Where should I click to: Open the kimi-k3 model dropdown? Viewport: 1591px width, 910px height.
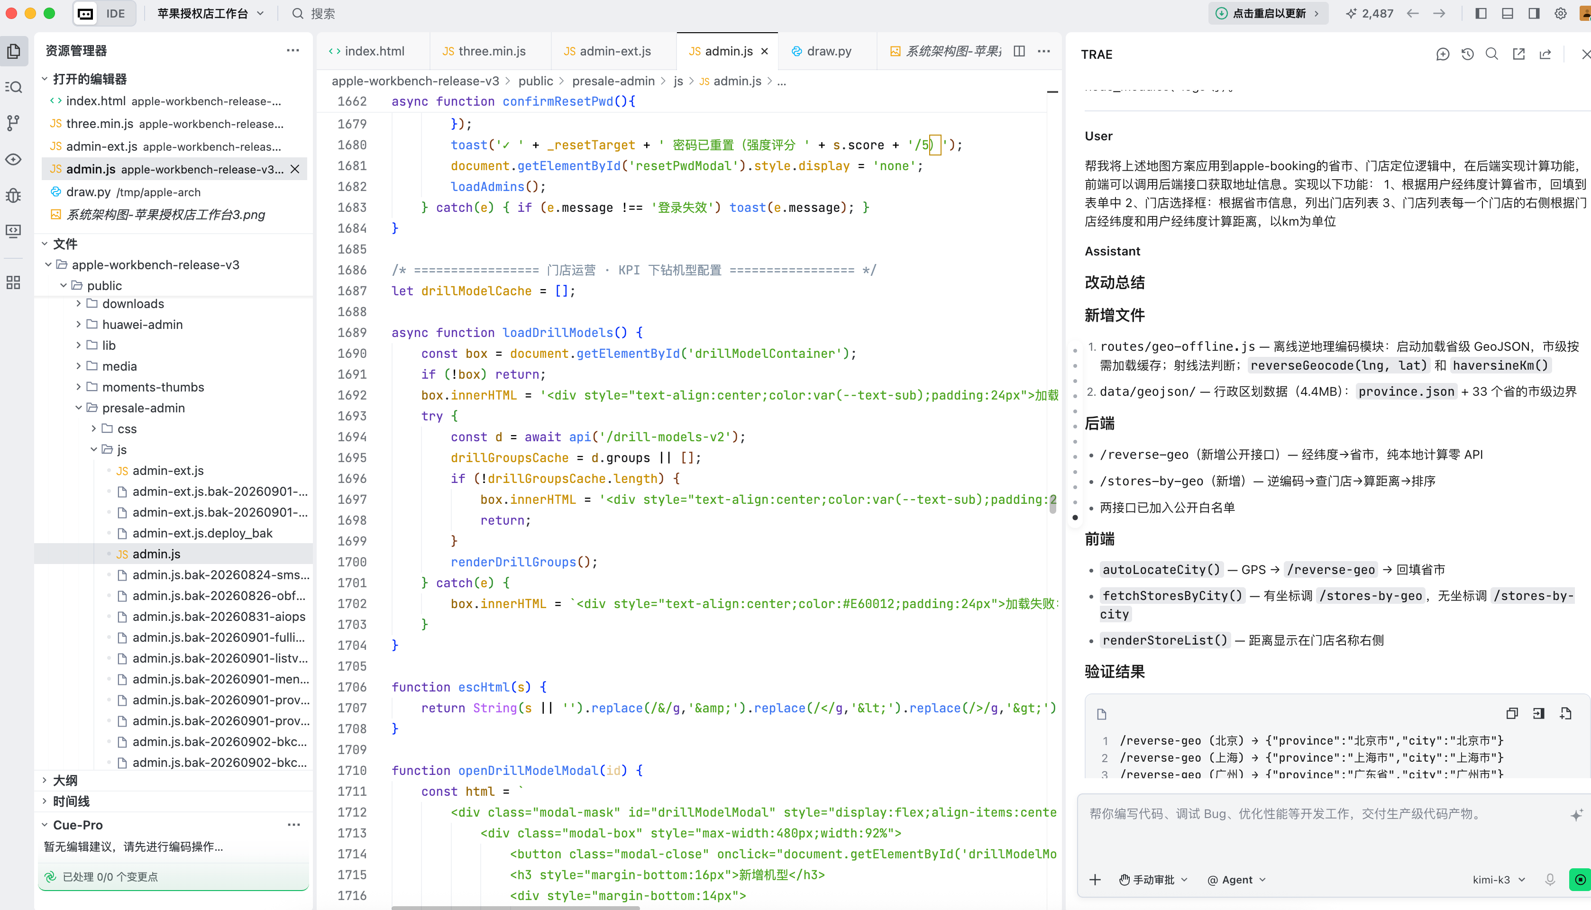(x=1499, y=880)
